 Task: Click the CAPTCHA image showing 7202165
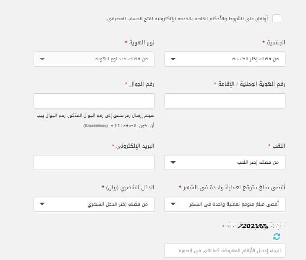tap(256, 226)
